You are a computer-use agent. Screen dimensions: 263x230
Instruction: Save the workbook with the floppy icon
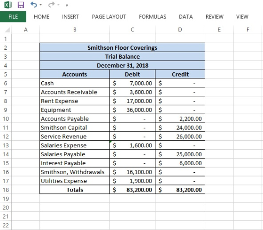(21, 5)
